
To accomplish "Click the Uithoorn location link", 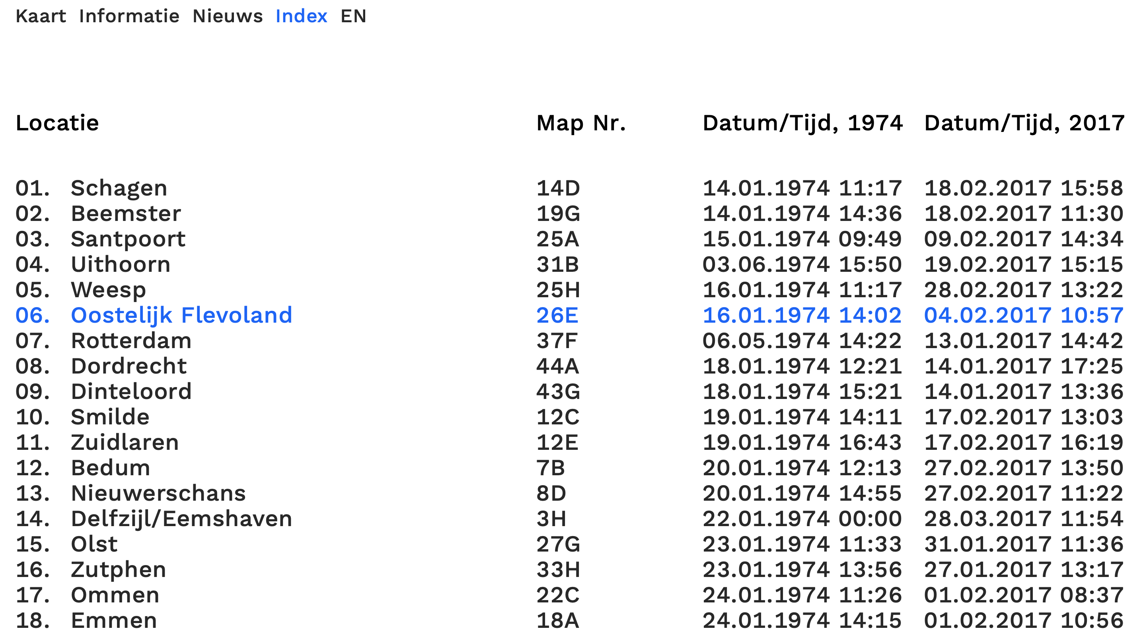I will point(121,265).
